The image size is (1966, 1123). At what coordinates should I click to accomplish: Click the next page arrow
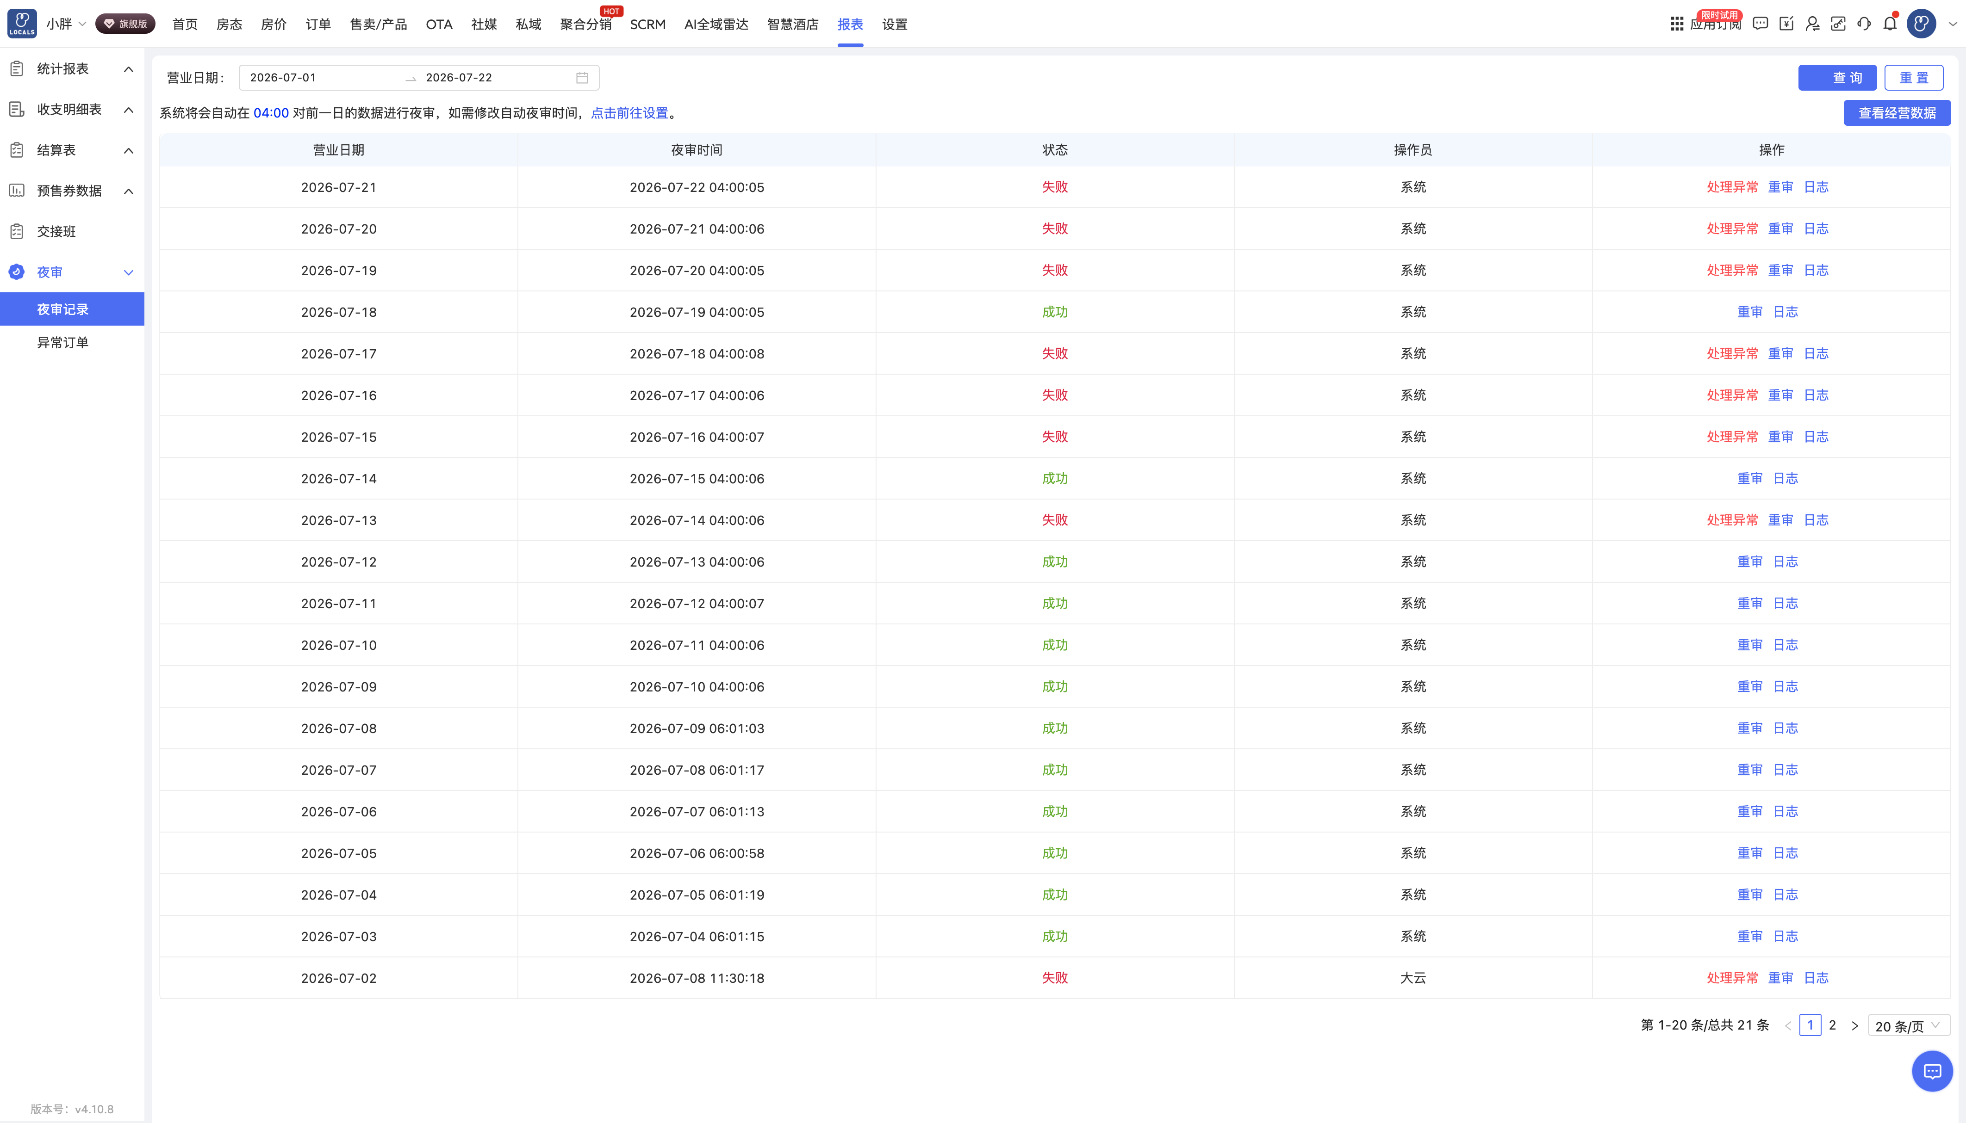tap(1855, 1026)
